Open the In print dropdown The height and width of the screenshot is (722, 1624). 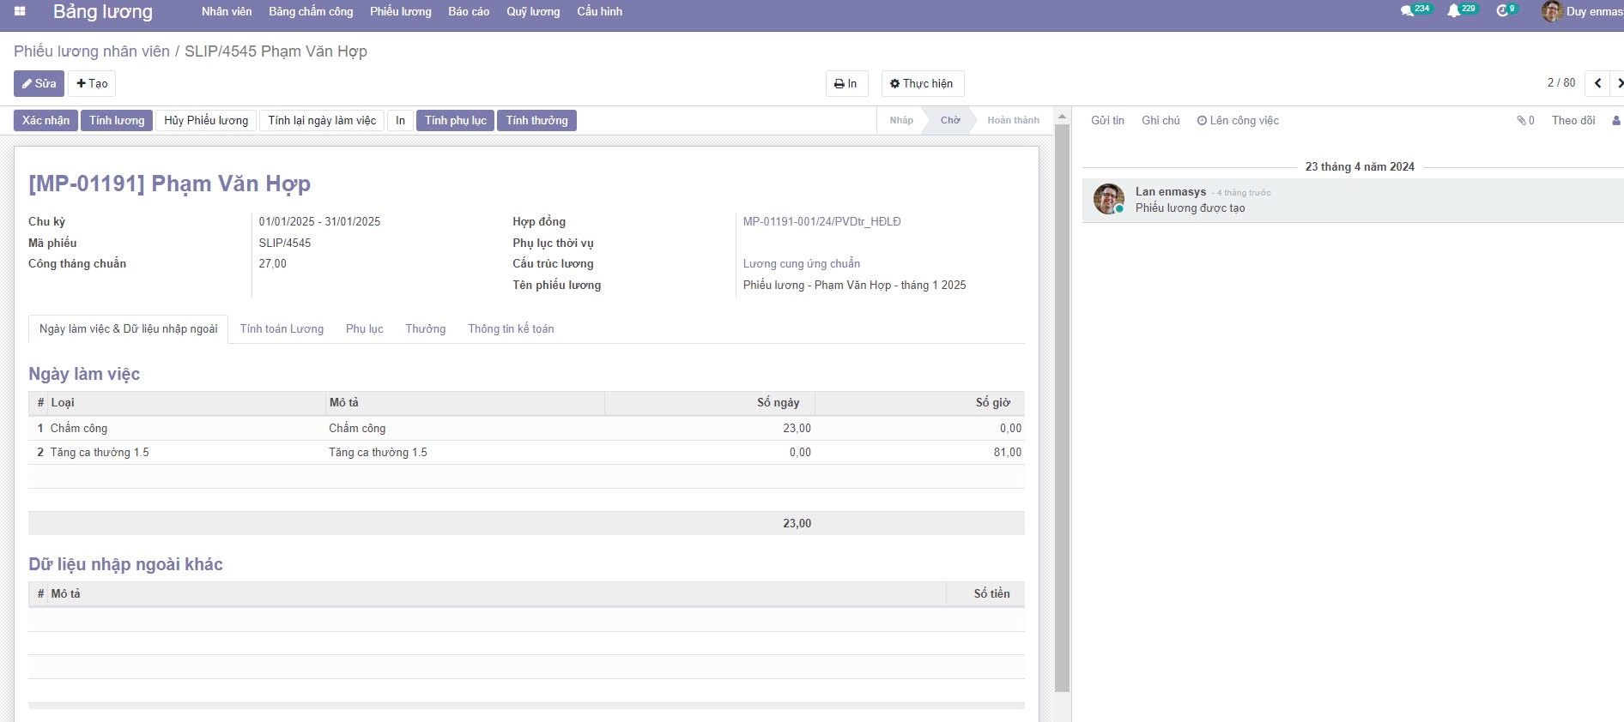click(845, 83)
